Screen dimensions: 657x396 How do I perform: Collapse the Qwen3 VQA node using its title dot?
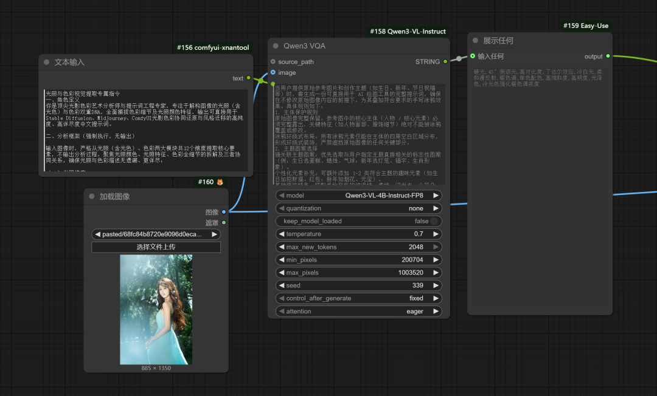click(x=276, y=46)
